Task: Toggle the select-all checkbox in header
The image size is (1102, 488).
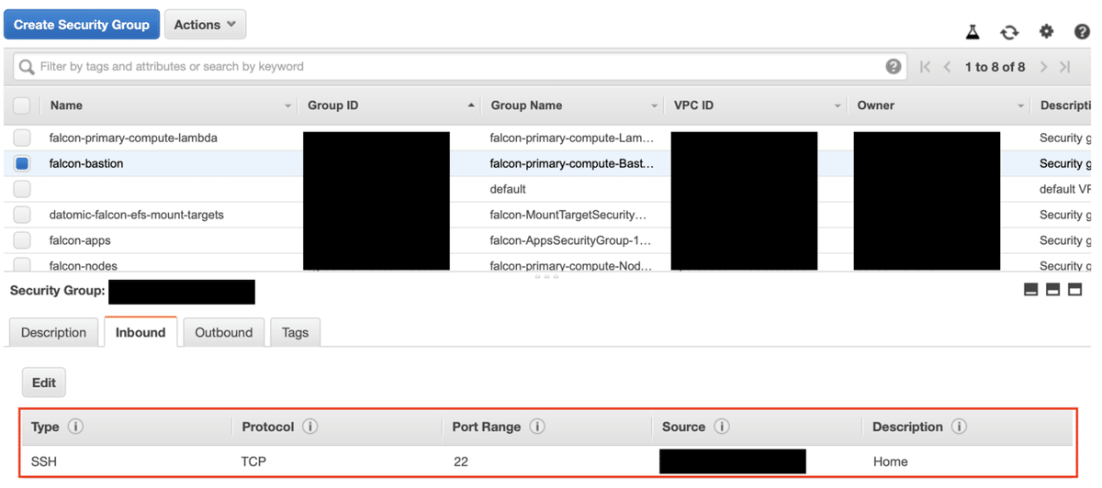Action: click(22, 105)
